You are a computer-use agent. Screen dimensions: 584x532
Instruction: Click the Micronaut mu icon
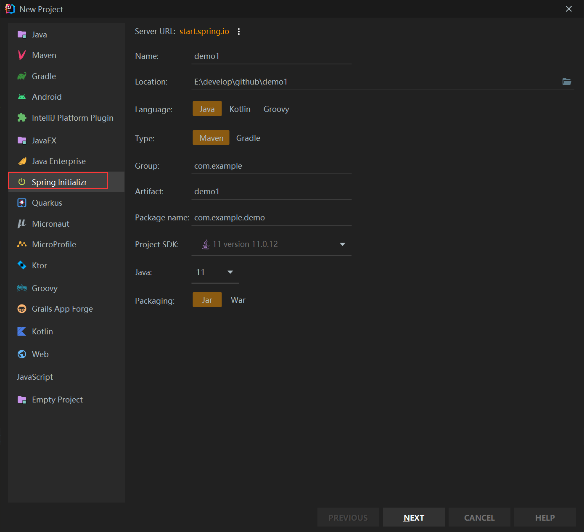tap(22, 224)
